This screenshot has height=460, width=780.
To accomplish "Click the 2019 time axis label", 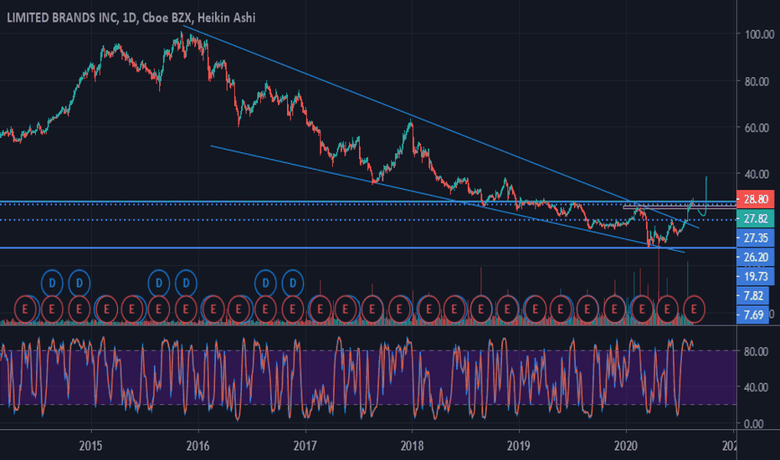I will pos(519,446).
